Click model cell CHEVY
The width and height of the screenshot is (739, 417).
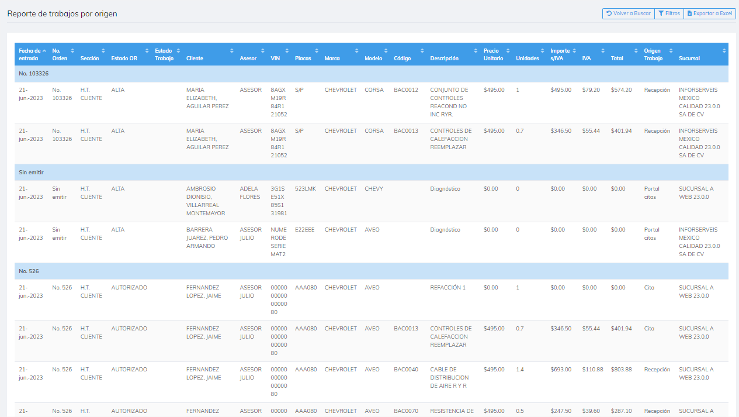pos(374,189)
